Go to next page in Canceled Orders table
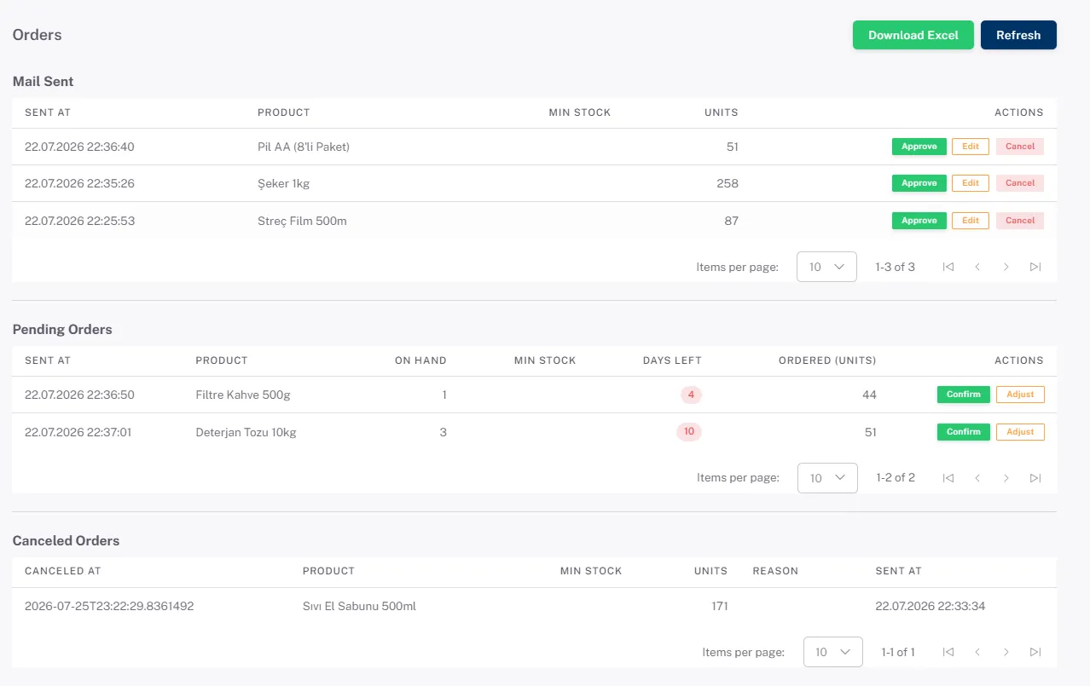This screenshot has width=1090, height=686. tap(1006, 652)
